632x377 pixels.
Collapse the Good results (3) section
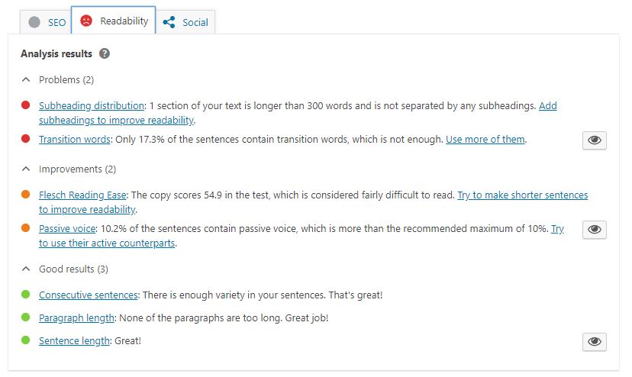pyautogui.click(x=26, y=269)
